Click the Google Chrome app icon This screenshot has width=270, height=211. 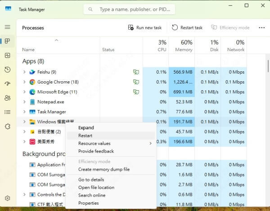click(x=32, y=82)
